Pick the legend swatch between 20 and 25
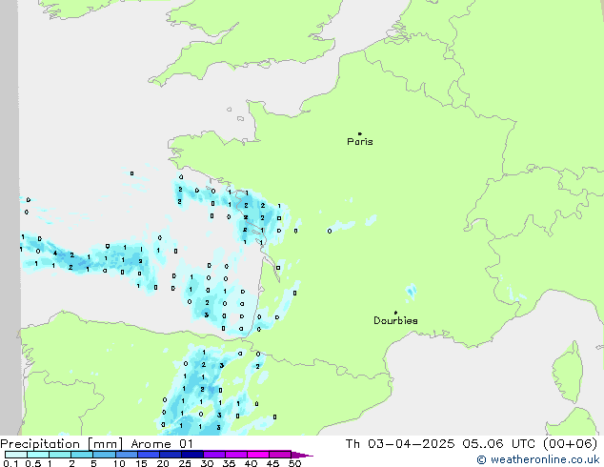This screenshot has width=604, height=467. 171,455
